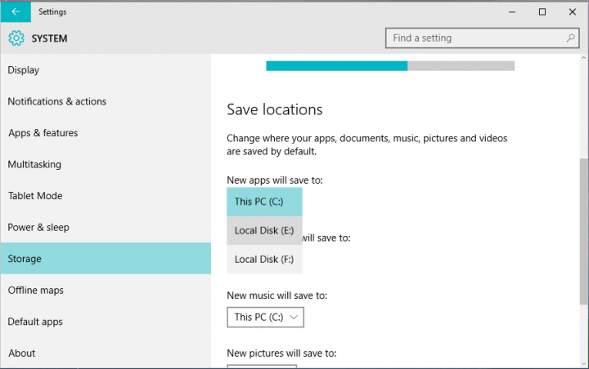Click the back arrow in title bar
Viewport: 589px width, 369px height.
[16, 11]
